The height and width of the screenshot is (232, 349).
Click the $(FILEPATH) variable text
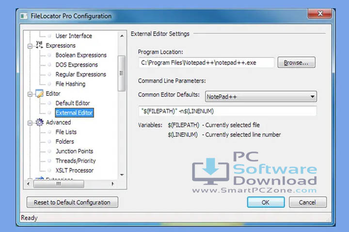coord(183,125)
